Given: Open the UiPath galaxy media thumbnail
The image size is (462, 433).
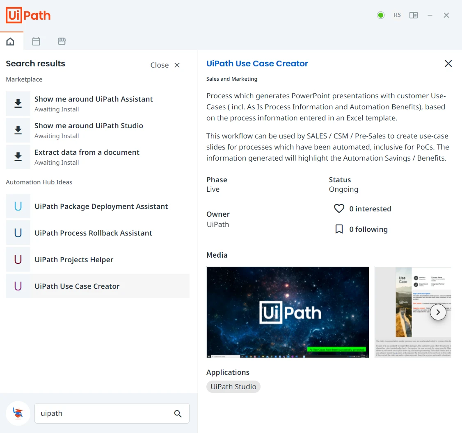Looking at the screenshot, I should click(x=288, y=312).
